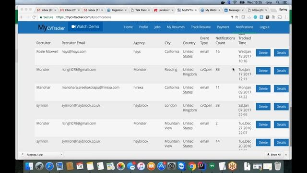Viewport: 307px width, 173px height.
Task: Open Chrome three-dot menu
Action: [x=286, y=17]
